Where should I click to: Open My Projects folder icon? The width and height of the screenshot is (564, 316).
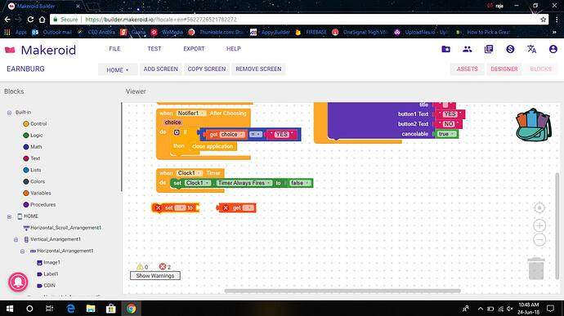445,49
